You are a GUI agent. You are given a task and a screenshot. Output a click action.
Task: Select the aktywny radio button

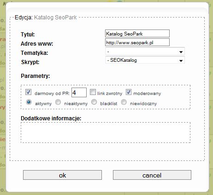pyautogui.click(x=29, y=102)
